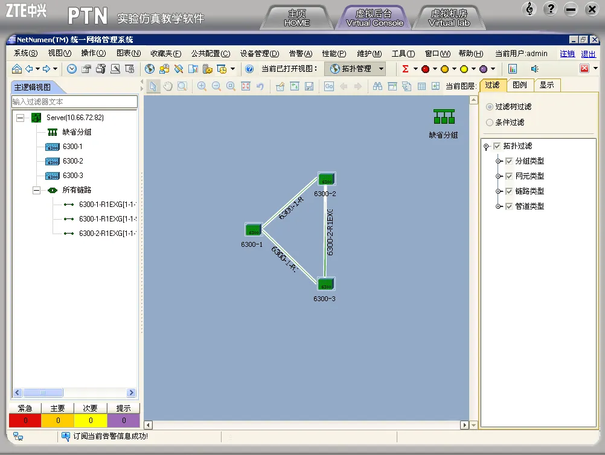Collapse the Server(10.66.72.82) tree node

pyautogui.click(x=20, y=118)
